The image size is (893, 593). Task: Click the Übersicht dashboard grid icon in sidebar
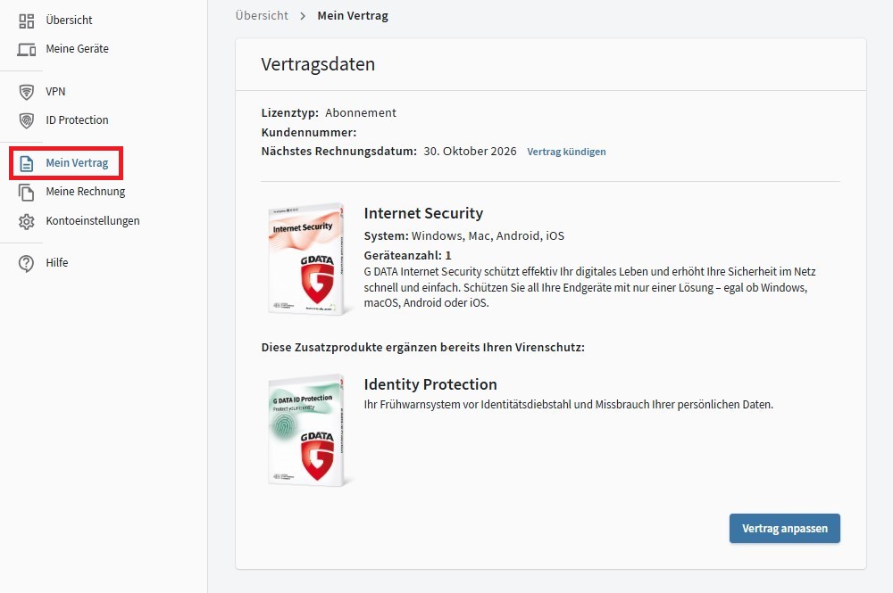pyautogui.click(x=27, y=21)
